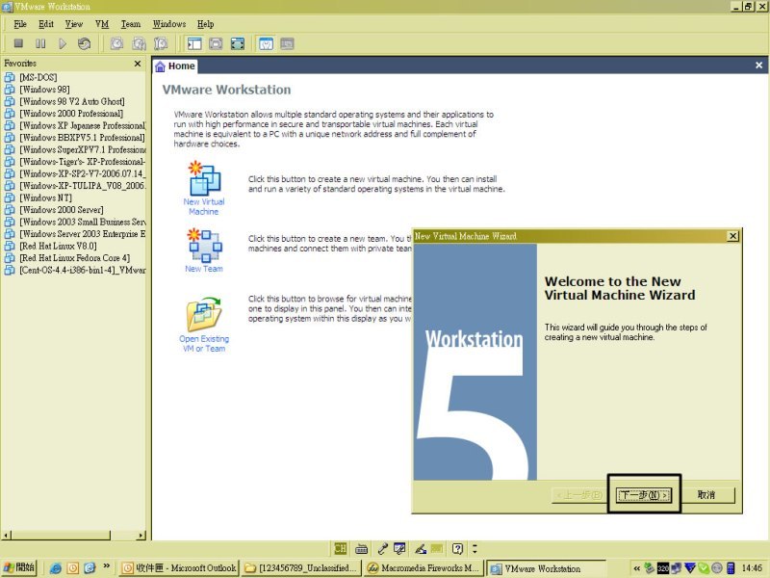Open the Windows menu
Viewport: 770px width, 578px height.
(169, 24)
